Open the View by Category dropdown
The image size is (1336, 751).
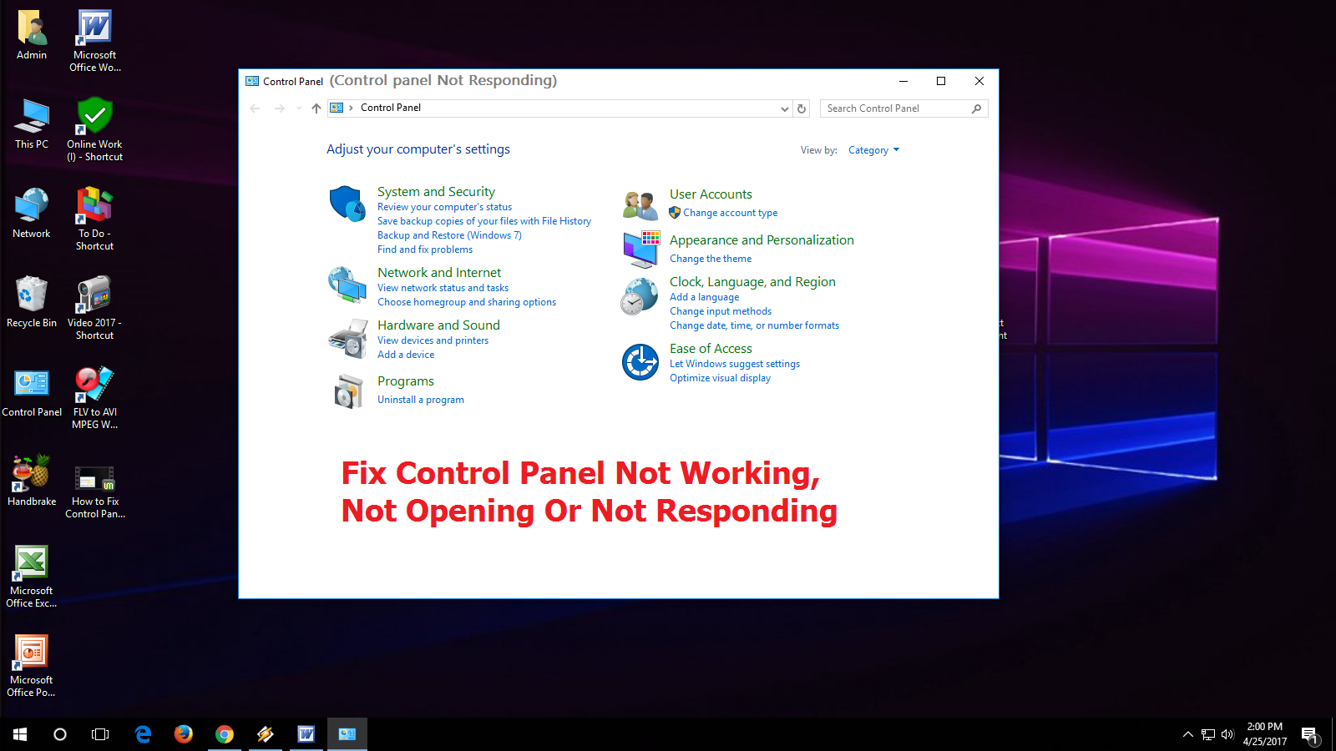pyautogui.click(x=873, y=149)
